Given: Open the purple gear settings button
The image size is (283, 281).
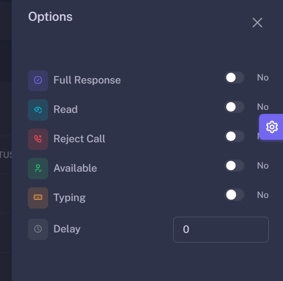Looking at the screenshot, I should 272,127.
